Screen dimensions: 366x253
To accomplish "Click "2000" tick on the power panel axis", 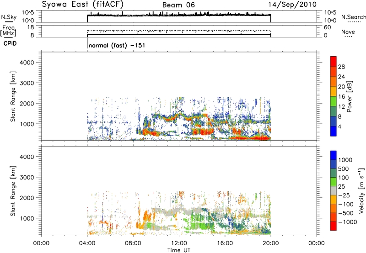I will pyautogui.click(x=27, y=103).
